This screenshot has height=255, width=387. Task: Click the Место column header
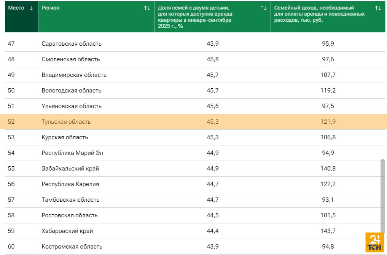[16, 8]
